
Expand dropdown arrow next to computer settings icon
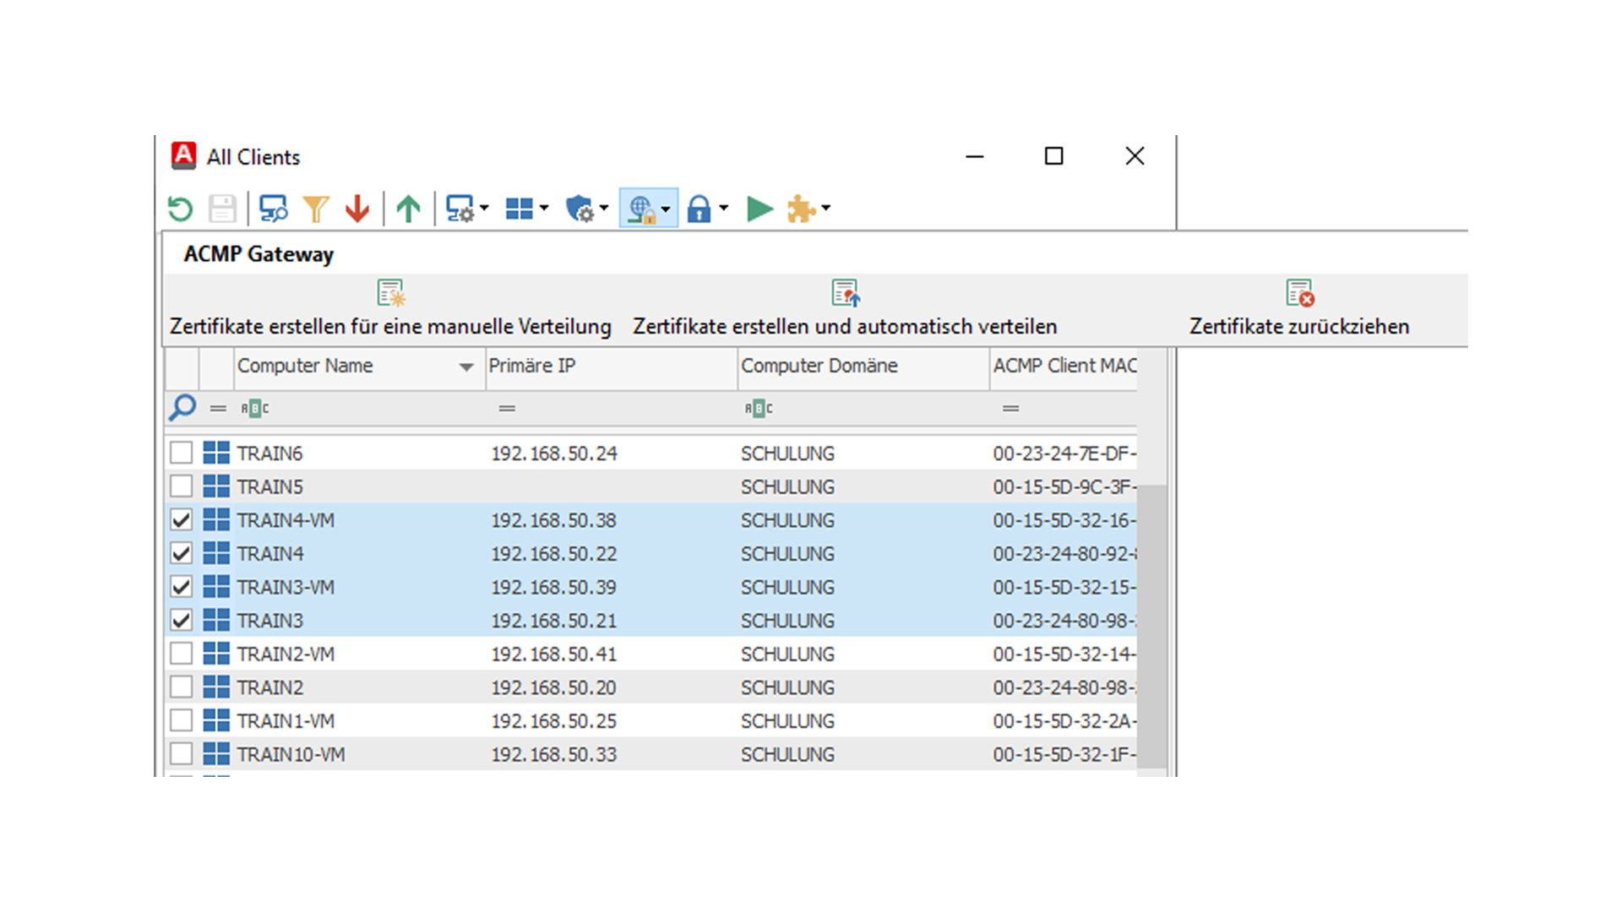point(484,208)
